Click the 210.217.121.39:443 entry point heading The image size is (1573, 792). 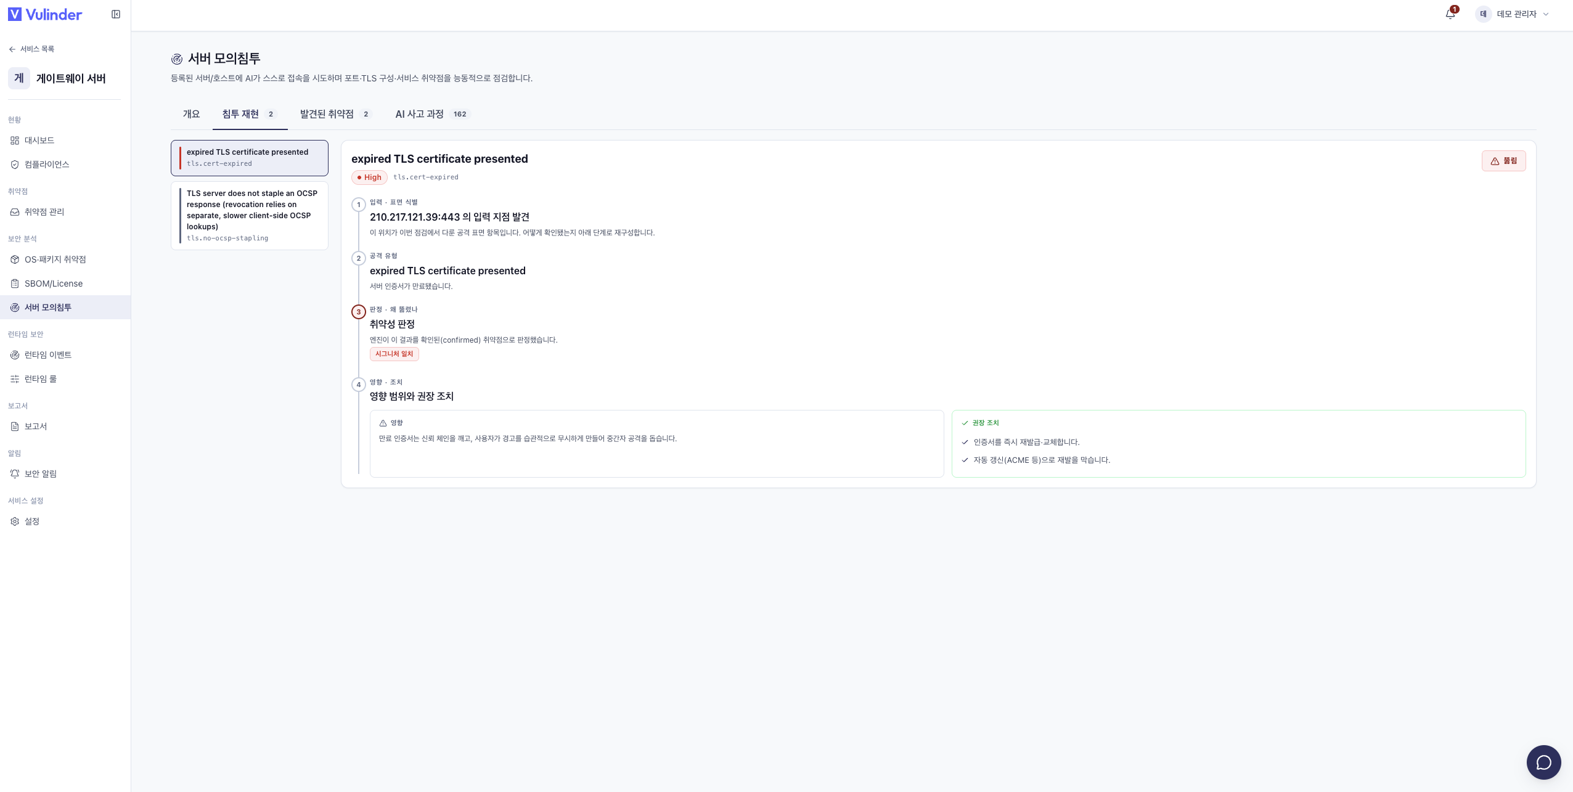(449, 217)
